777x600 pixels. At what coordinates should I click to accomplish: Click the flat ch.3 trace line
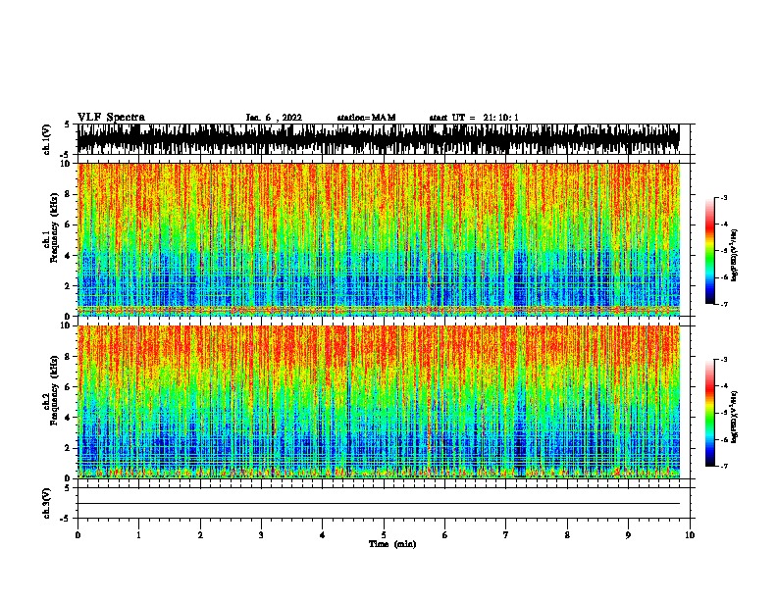[x=379, y=504]
